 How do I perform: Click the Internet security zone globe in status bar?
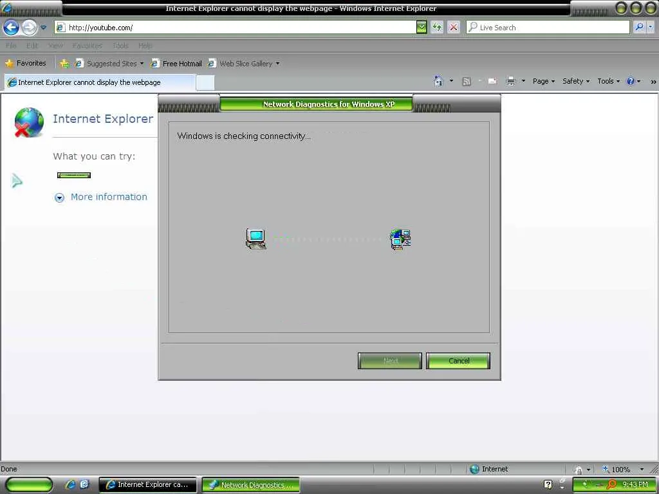(474, 469)
